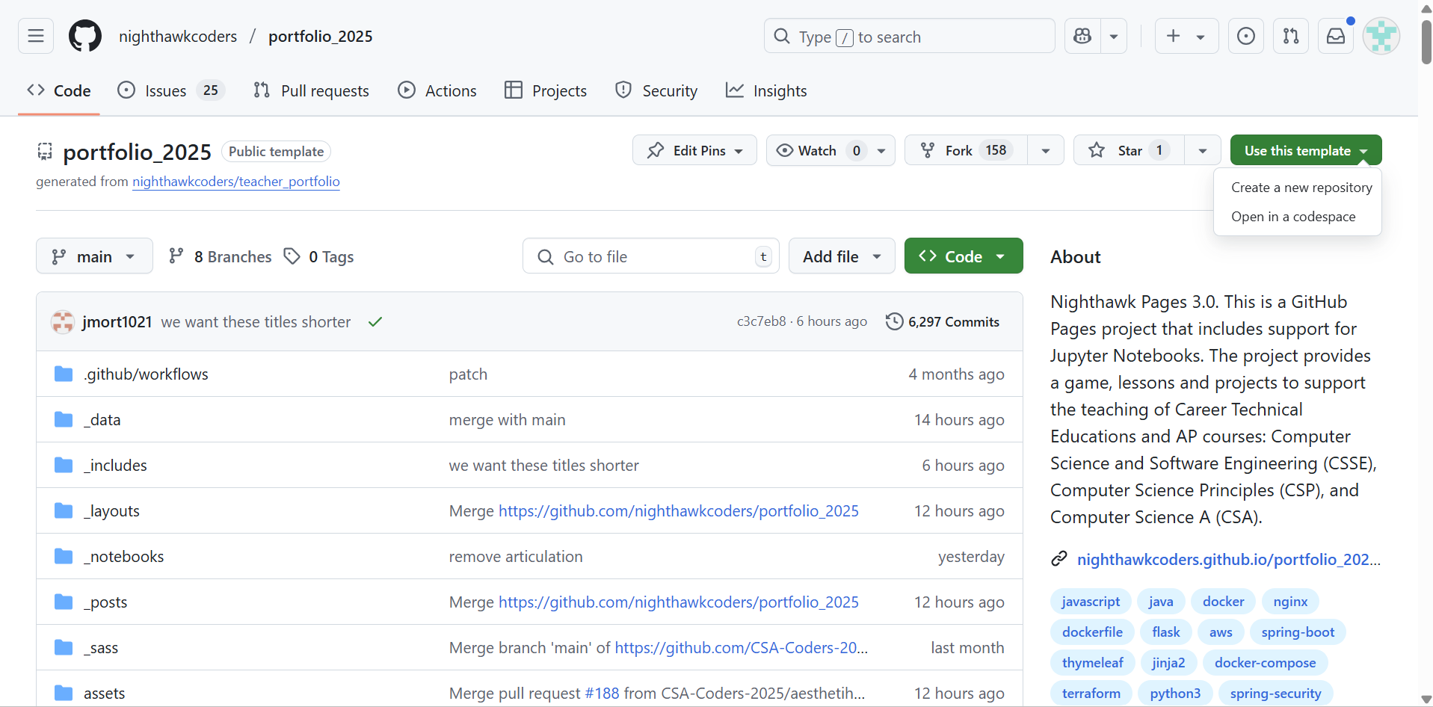The width and height of the screenshot is (1433, 707).
Task: Open pull requests icon in header
Action: [x=1291, y=36]
